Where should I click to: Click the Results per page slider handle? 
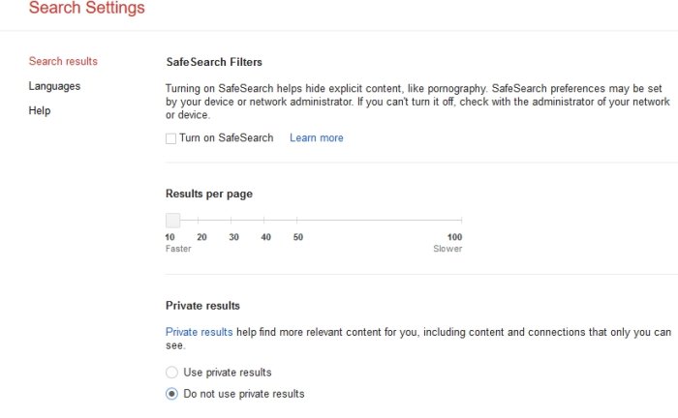pos(173,221)
